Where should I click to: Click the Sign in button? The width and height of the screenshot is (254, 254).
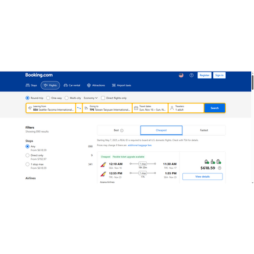pos(220,75)
